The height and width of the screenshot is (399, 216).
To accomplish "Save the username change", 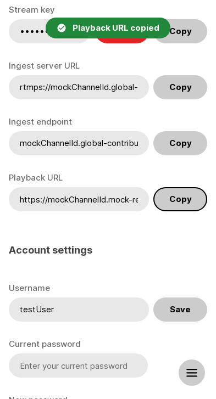I will 180,310.
